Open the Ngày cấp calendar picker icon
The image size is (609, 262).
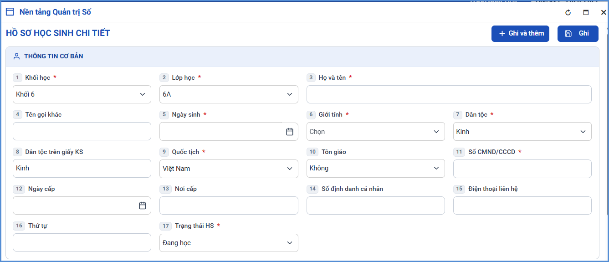click(143, 205)
